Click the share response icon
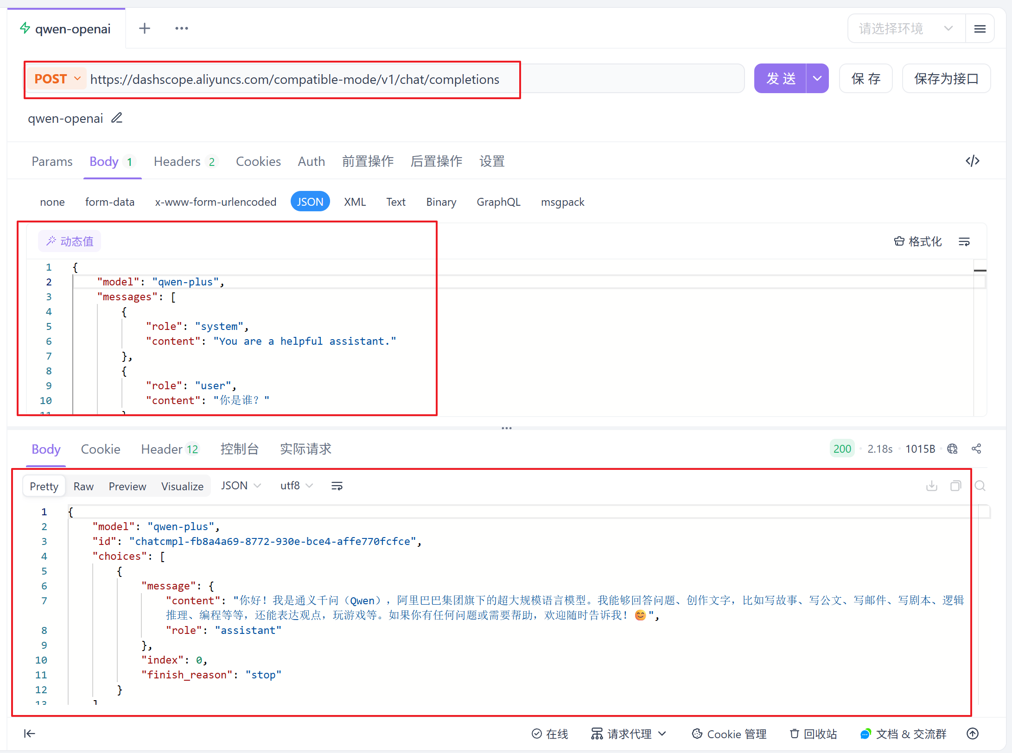This screenshot has width=1012, height=753. coord(976,449)
